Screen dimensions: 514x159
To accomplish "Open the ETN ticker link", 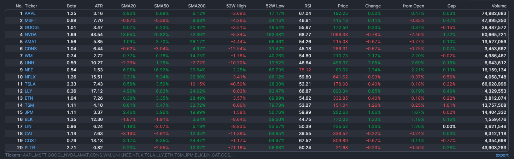I will [x=29, y=98].
